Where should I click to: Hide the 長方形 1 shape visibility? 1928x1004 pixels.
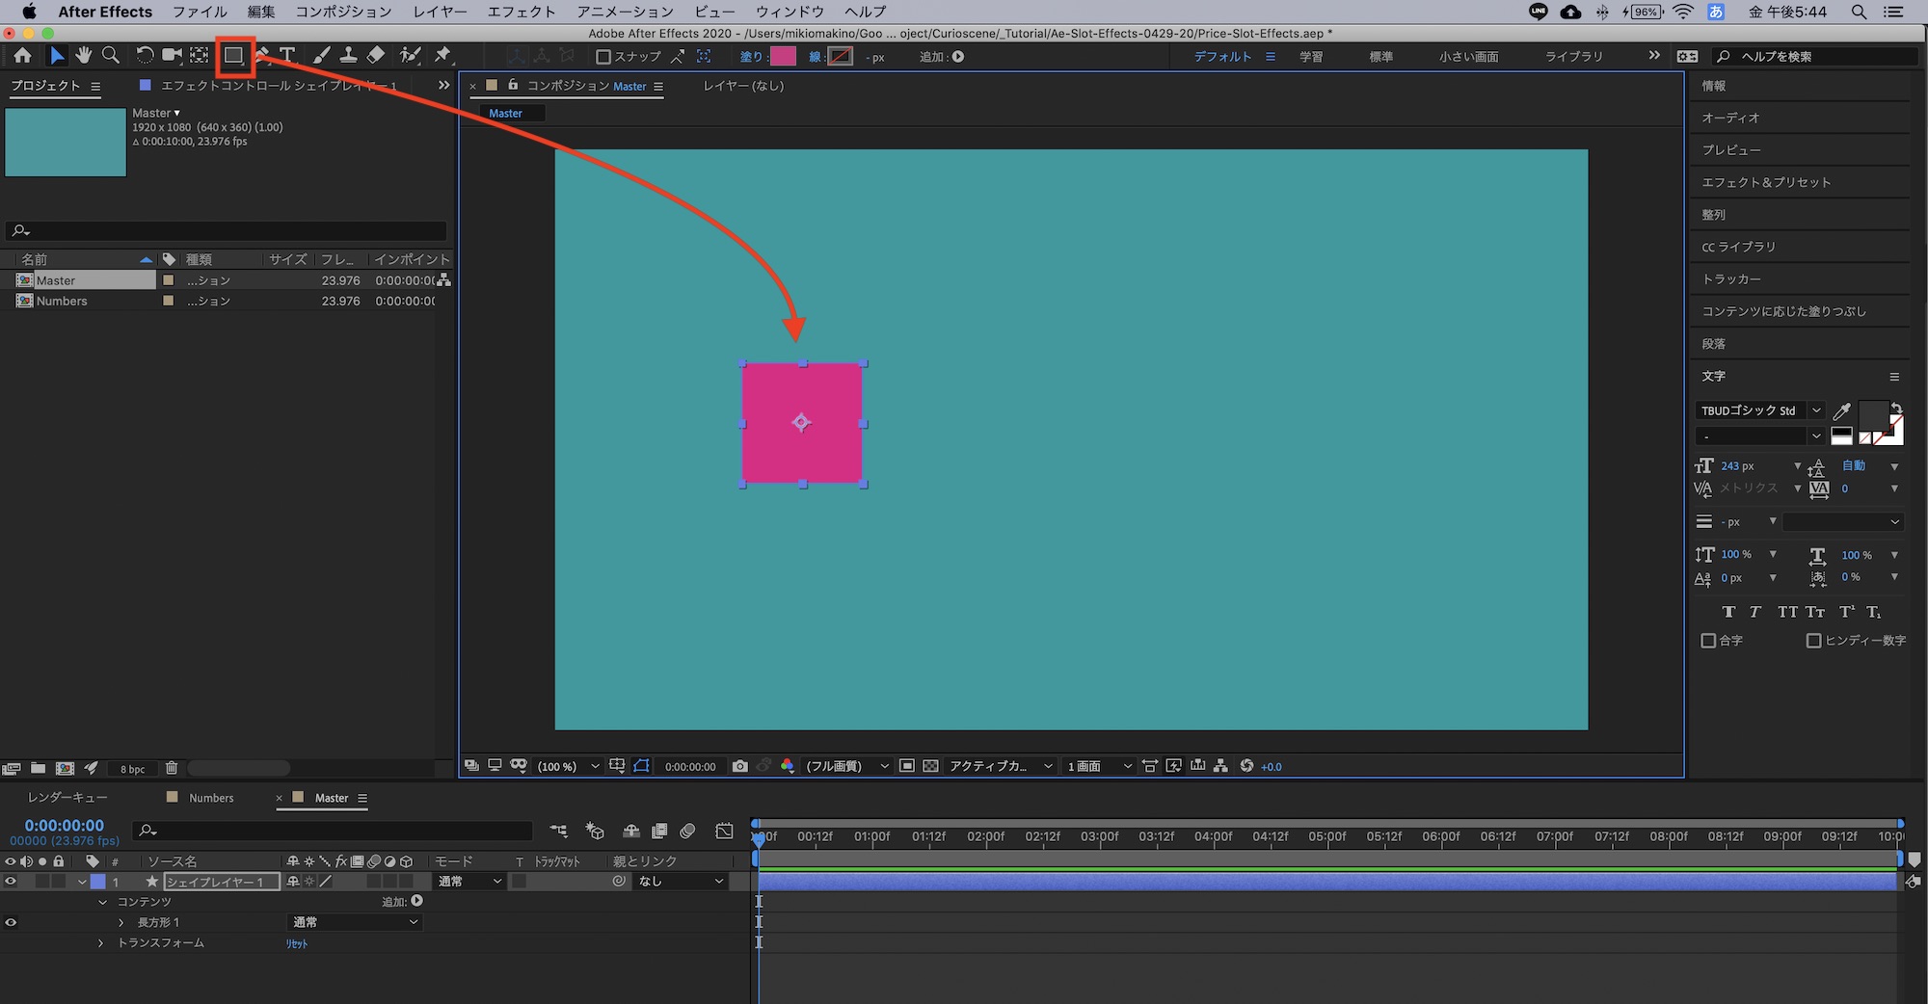[x=11, y=922]
